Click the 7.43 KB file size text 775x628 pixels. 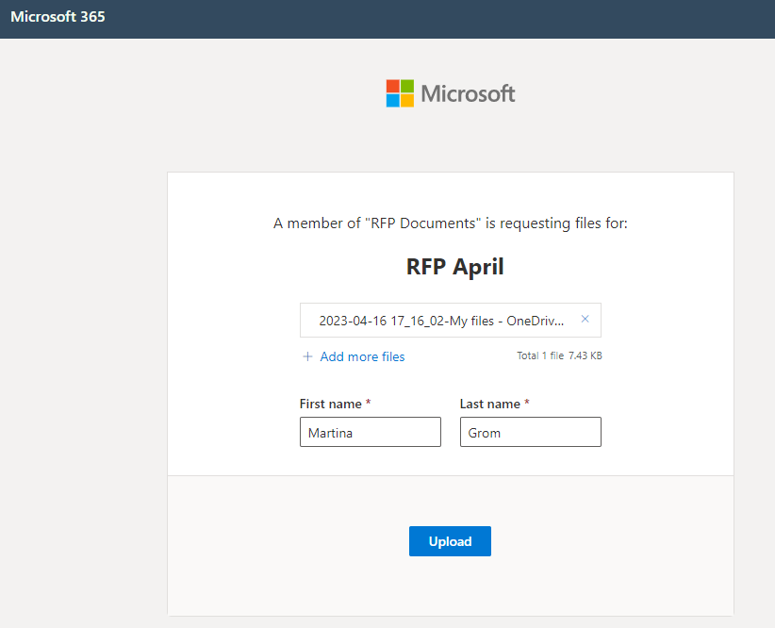pyautogui.click(x=585, y=356)
